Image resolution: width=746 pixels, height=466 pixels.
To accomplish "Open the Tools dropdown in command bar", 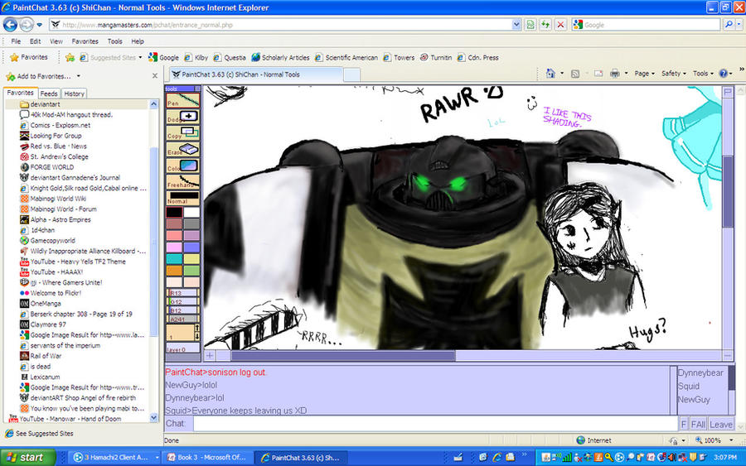I will coord(703,73).
